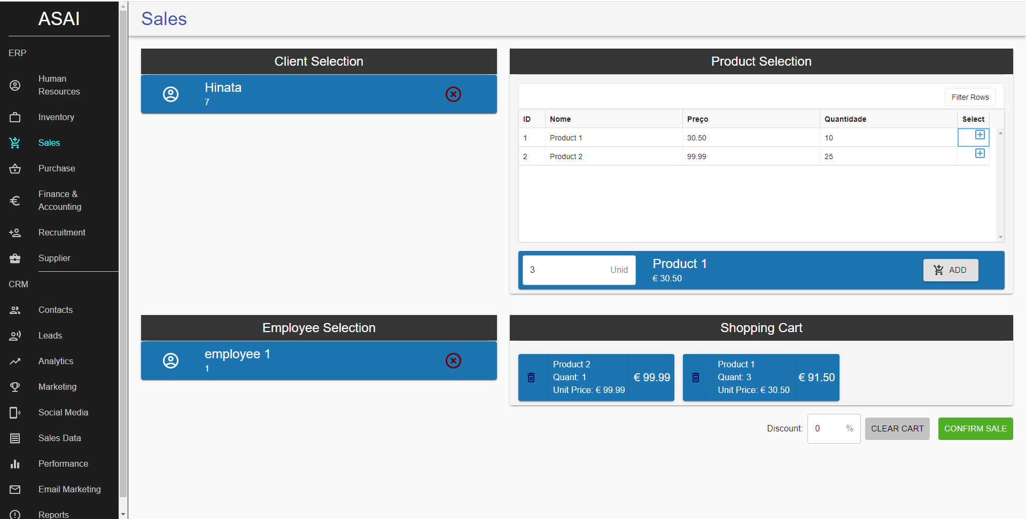Click the Finance & Accounting euro icon

click(x=15, y=201)
